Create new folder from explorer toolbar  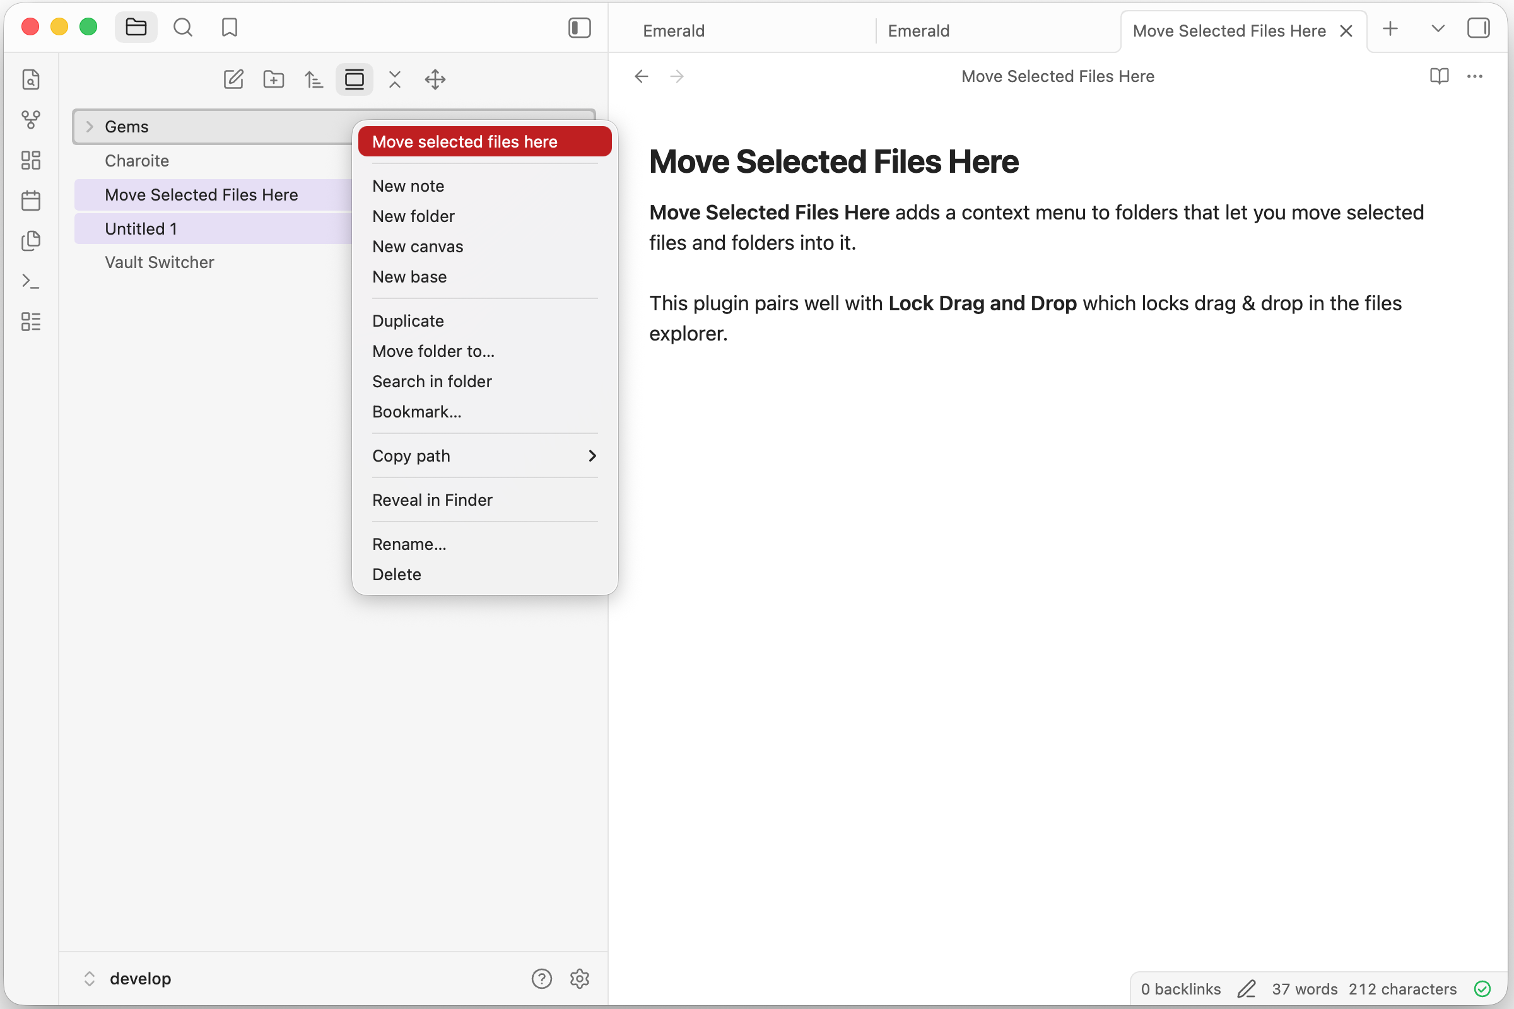click(274, 80)
